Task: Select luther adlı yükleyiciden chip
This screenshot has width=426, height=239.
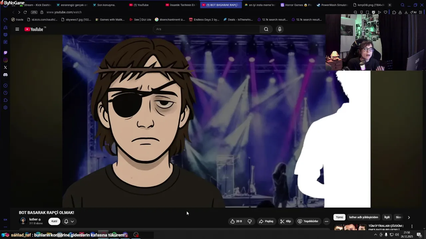Action: click(363, 217)
